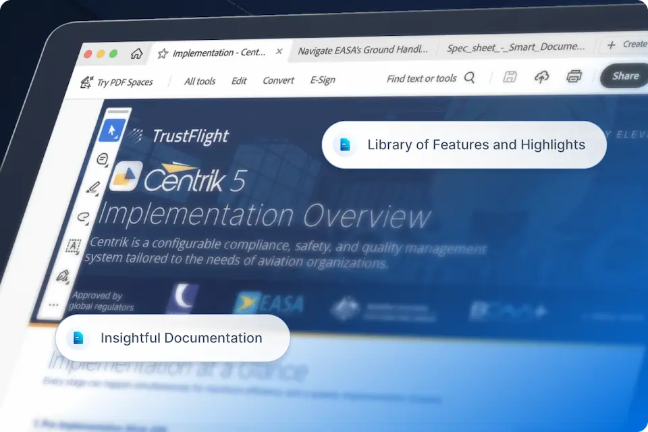Click the Home icon
This screenshot has width=648, height=432.
(136, 54)
